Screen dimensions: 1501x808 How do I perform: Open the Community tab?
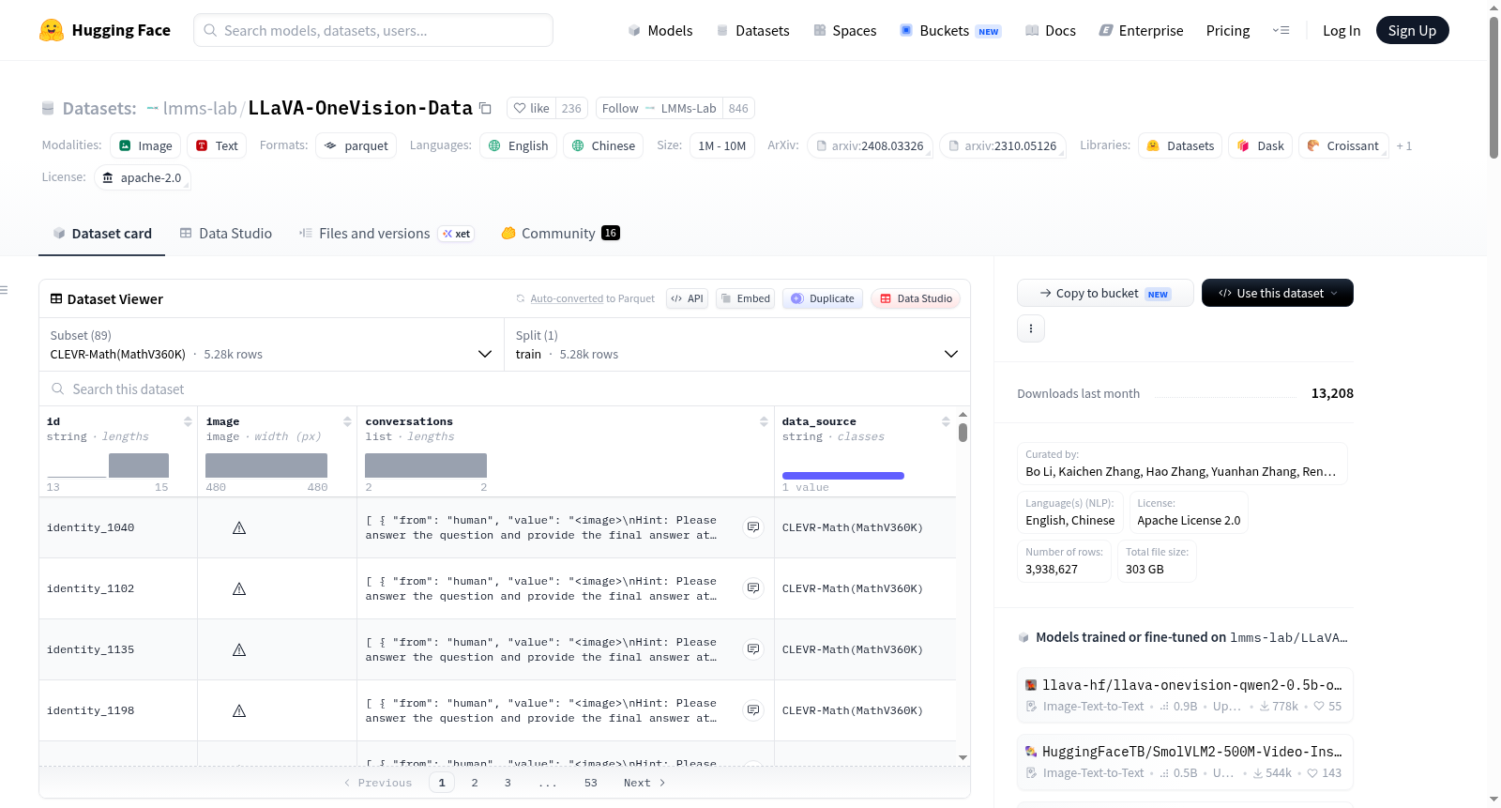coord(560,234)
